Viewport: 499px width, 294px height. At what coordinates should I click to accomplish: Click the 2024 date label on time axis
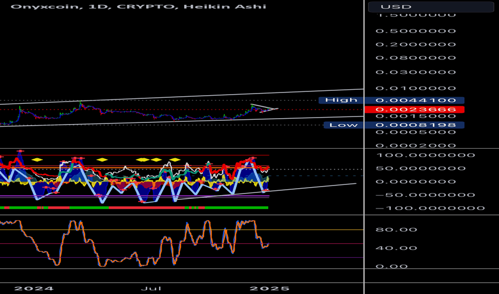click(34, 289)
